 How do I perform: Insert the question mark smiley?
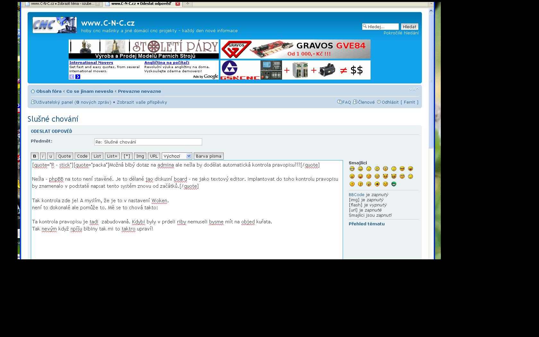point(360,184)
